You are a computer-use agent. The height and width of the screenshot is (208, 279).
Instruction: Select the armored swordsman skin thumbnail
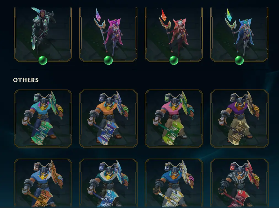[43, 35]
